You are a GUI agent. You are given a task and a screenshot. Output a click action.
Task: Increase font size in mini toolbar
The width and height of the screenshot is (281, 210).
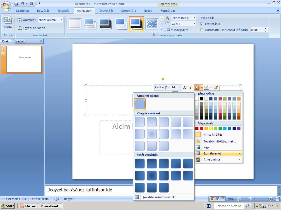[x=185, y=87]
